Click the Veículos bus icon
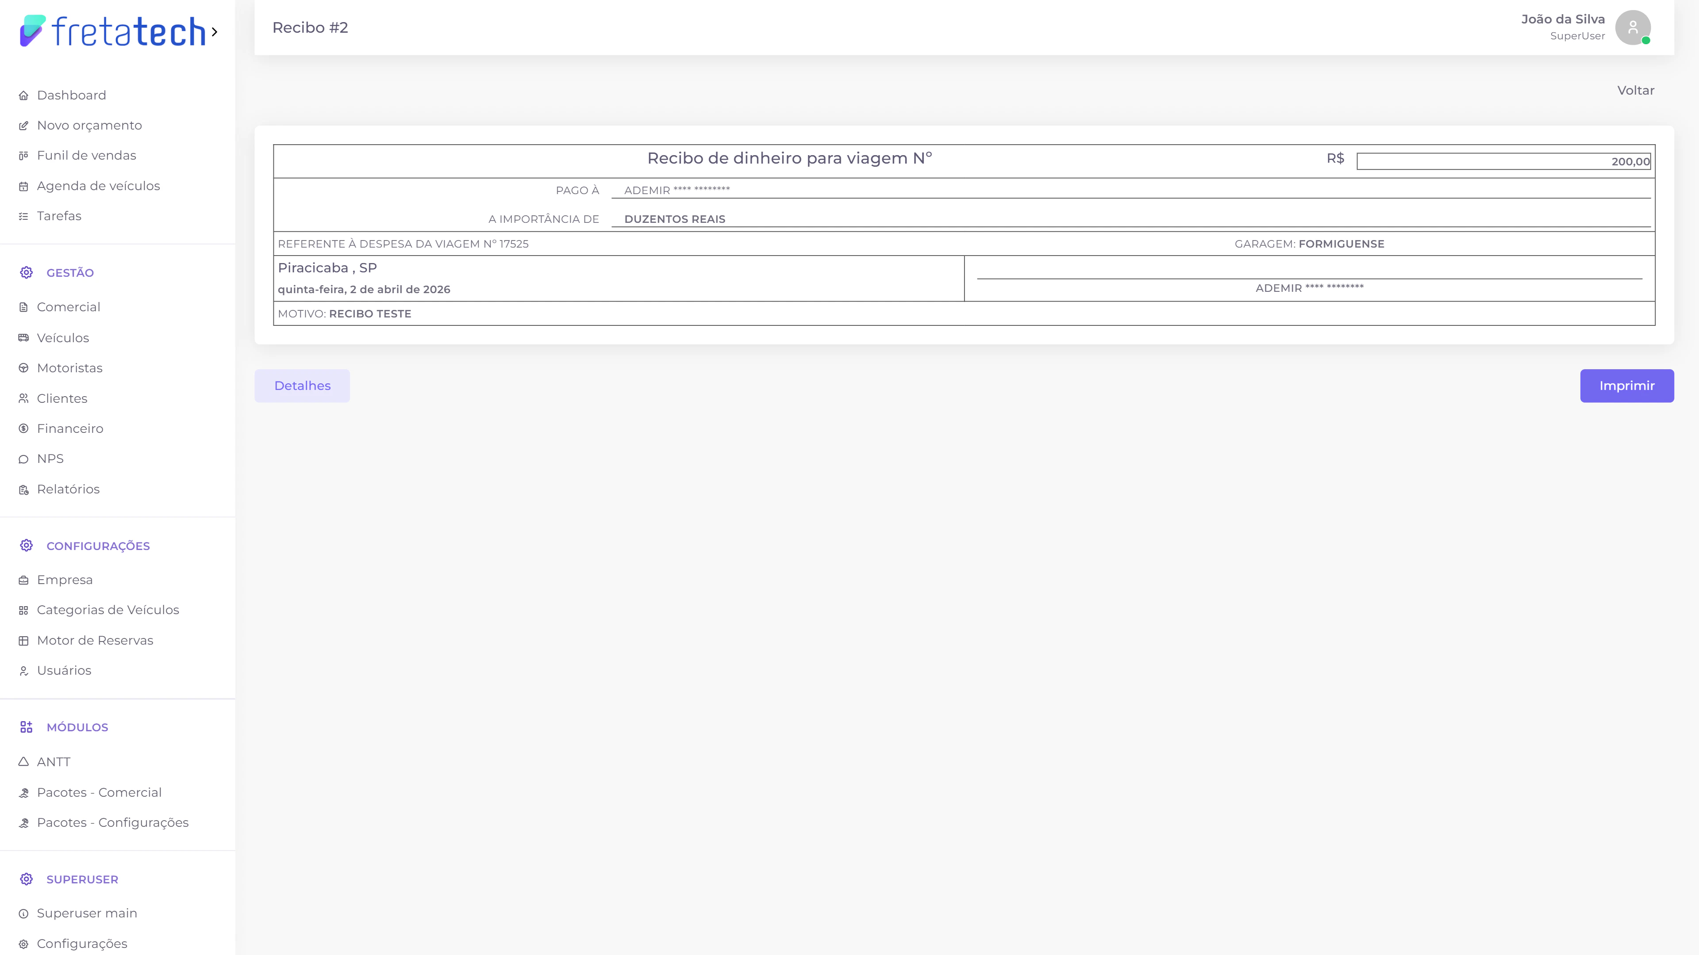The height and width of the screenshot is (955, 1699). pos(24,338)
